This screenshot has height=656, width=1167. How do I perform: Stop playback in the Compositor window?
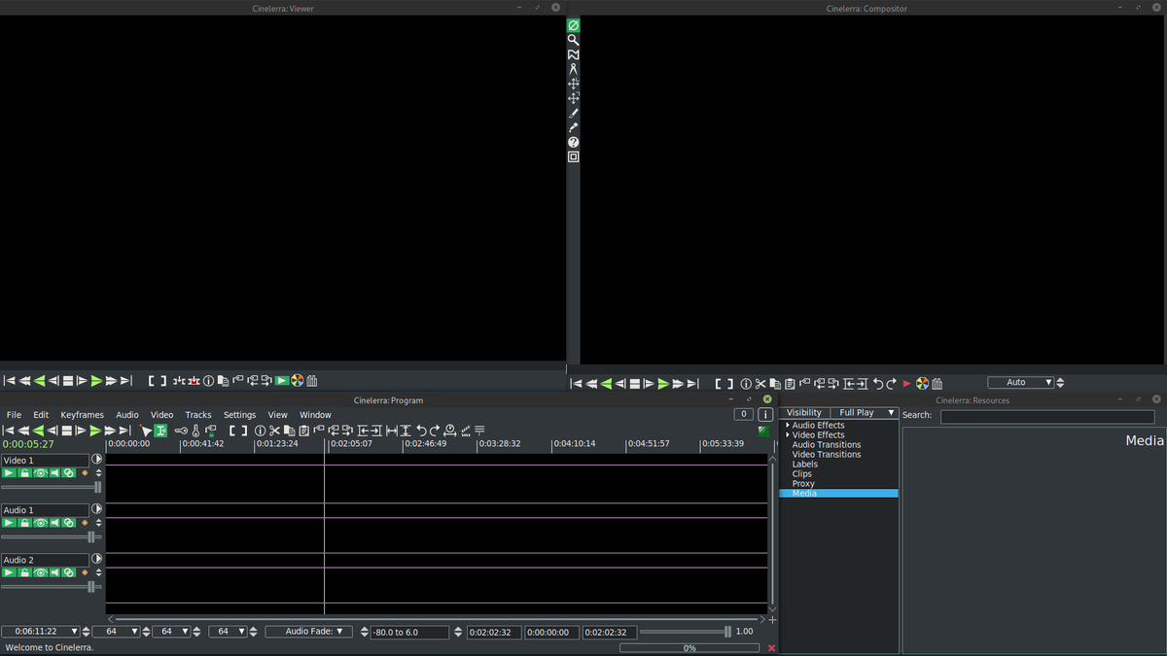point(634,384)
